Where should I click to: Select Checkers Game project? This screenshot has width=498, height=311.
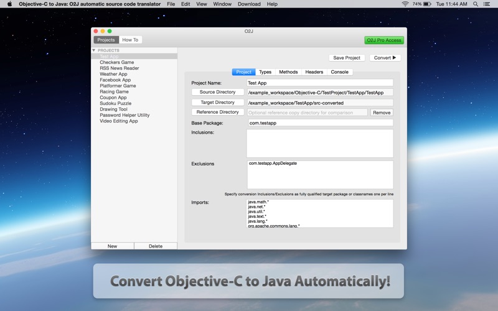pyautogui.click(x=134, y=62)
